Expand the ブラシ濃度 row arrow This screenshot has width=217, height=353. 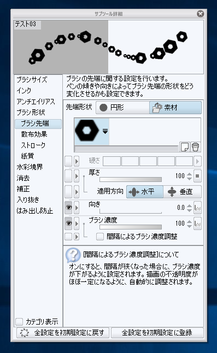coord(77,223)
